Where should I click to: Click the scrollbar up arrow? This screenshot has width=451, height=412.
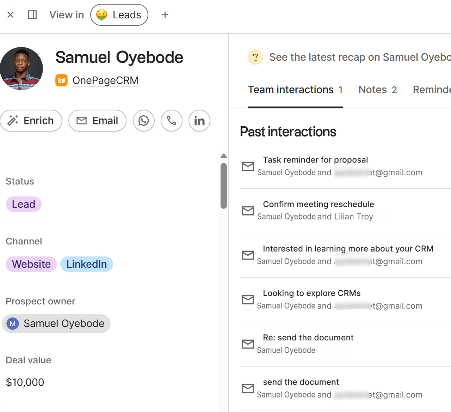point(224,156)
